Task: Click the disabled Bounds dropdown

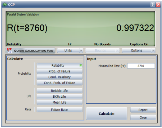Action: tap(101, 51)
